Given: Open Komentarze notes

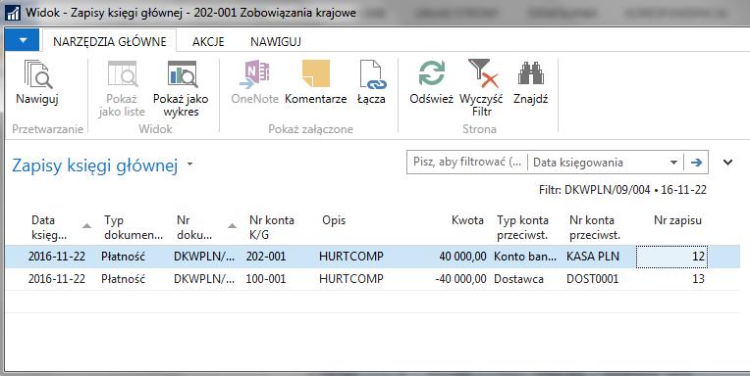Looking at the screenshot, I should [316, 82].
